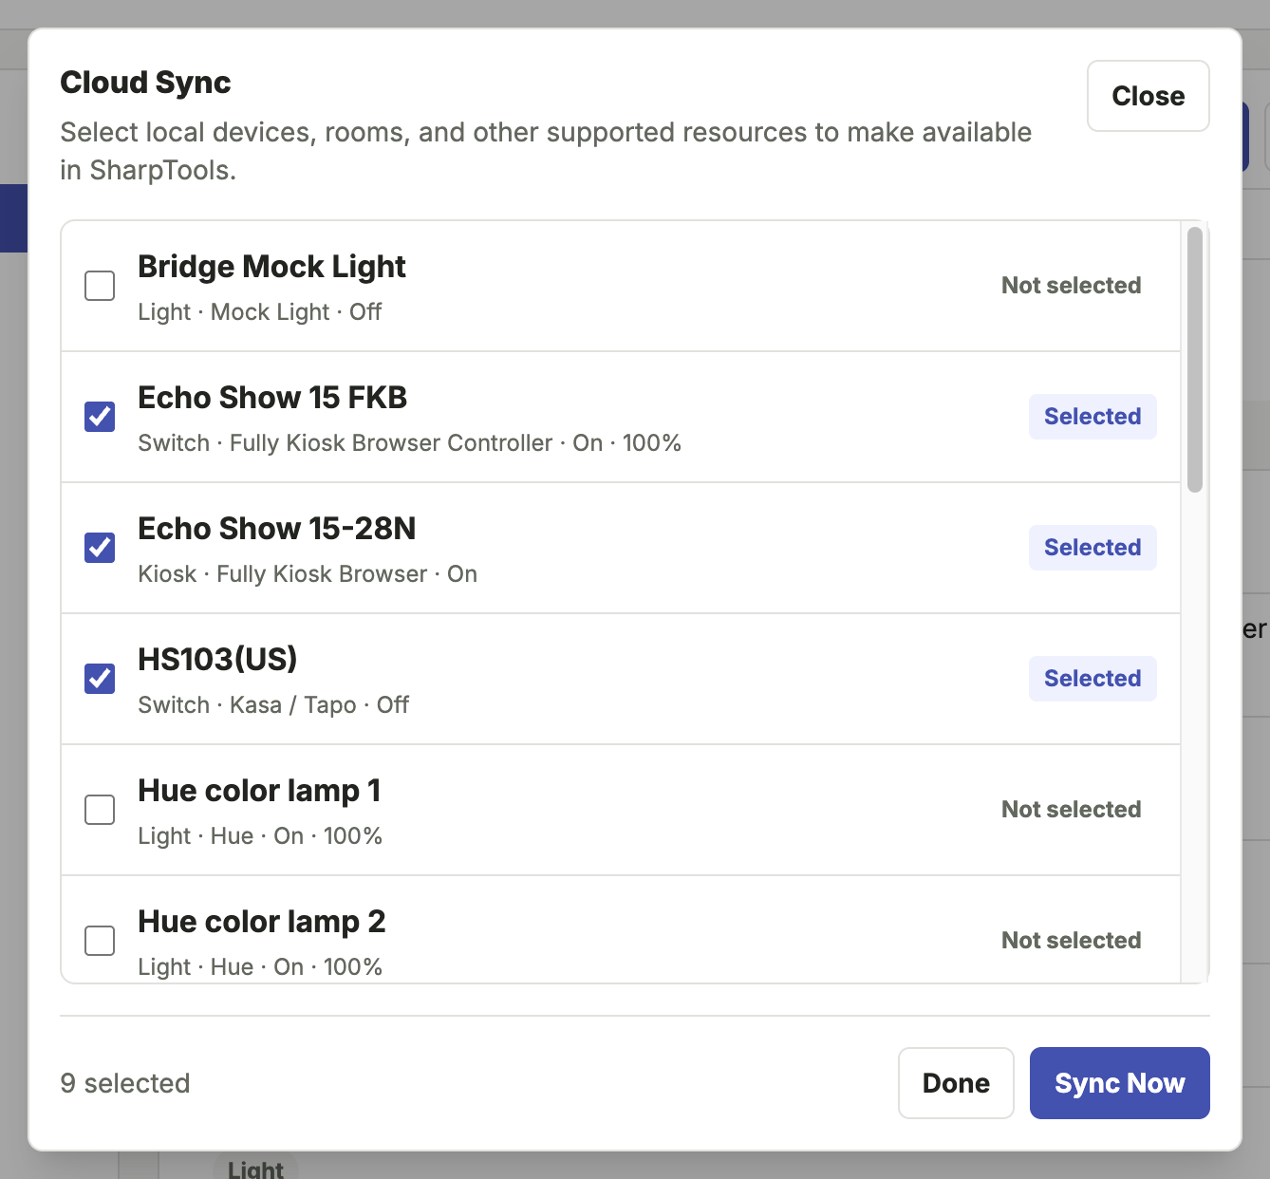The height and width of the screenshot is (1179, 1270).
Task: Click the HS103(US) device name
Action: pos(217,659)
